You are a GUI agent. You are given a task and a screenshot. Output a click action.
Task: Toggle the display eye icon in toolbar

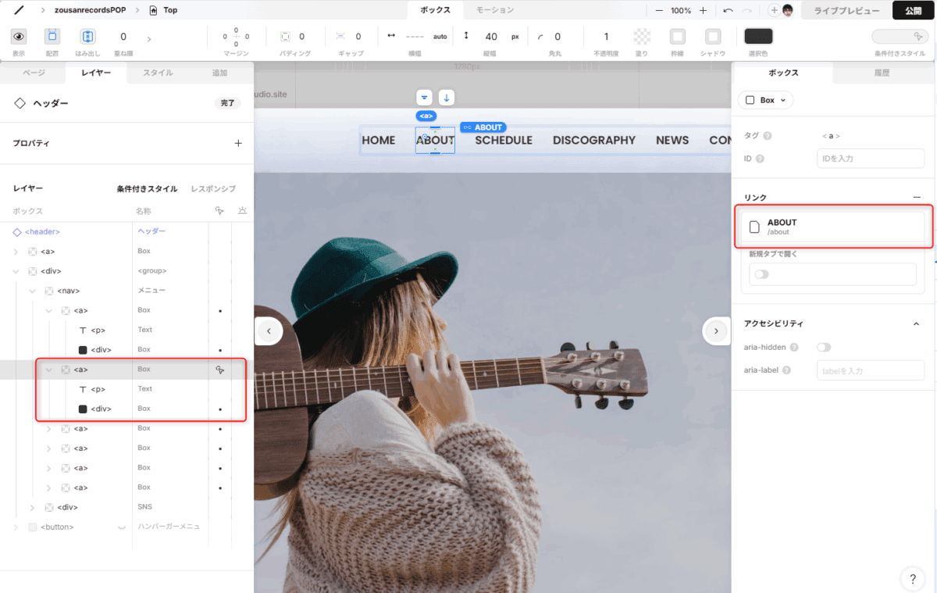(19, 37)
